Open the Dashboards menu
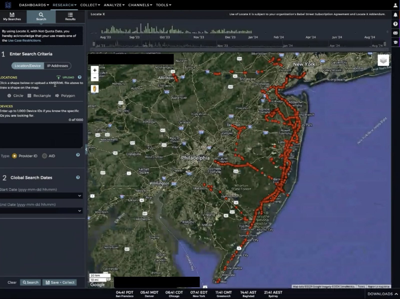400x299 pixels. (34, 5)
